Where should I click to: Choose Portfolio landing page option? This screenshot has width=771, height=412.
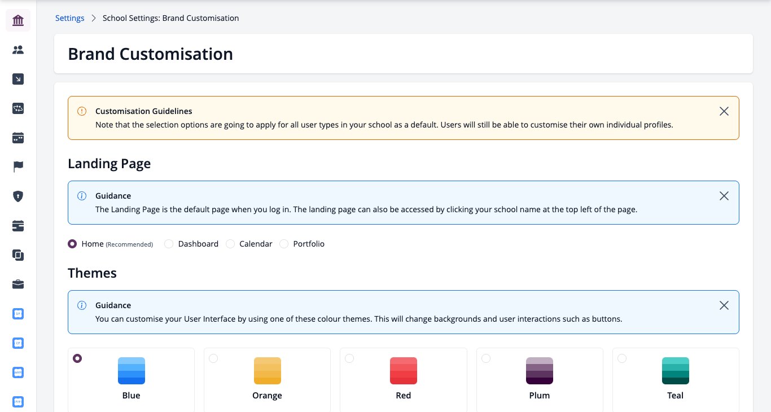point(284,244)
